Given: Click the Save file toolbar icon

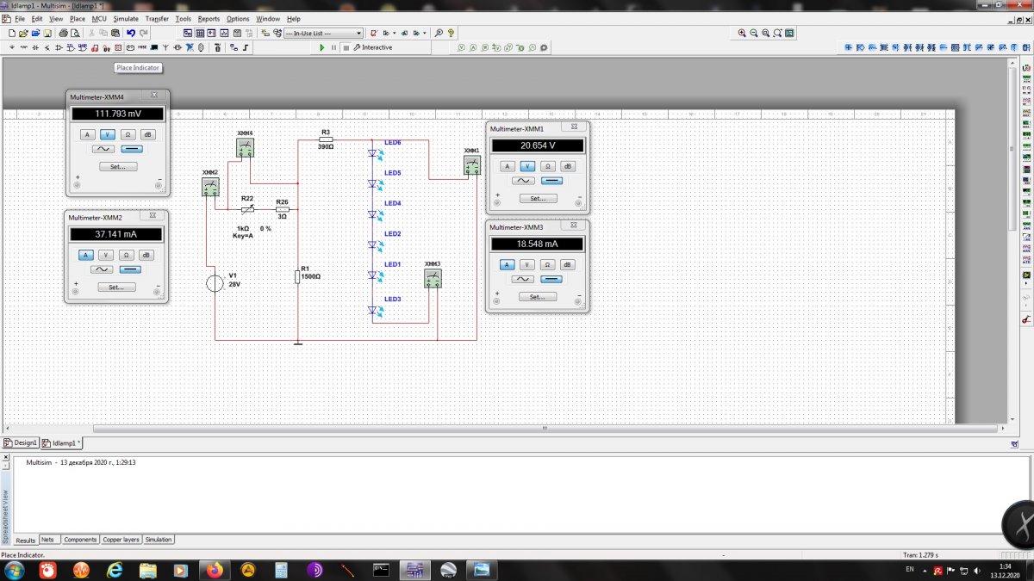Looking at the screenshot, I should coord(48,33).
